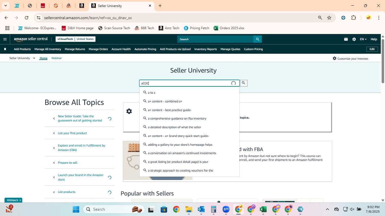Viewport: 385px width, 216px height.
Task: Open Automate Pricing menu item
Action: point(145,49)
